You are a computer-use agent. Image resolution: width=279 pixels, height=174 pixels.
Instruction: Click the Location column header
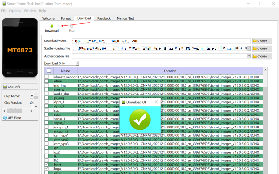coord(170,71)
